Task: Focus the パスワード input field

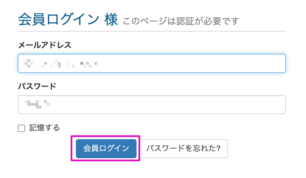Action: [x=152, y=105]
